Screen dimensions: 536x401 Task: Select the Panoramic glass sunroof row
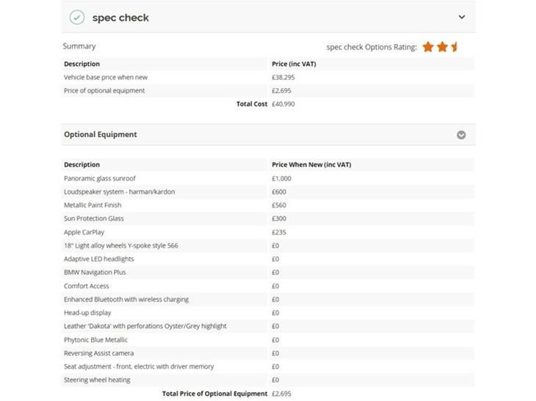268,178
